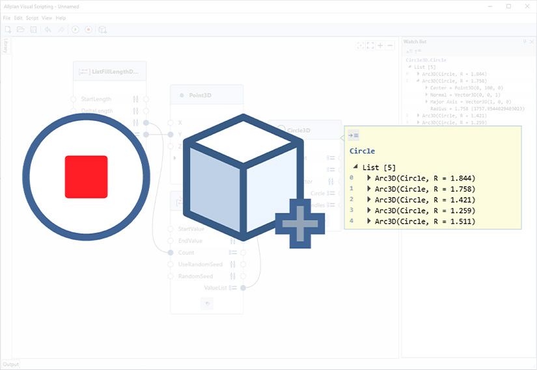Image resolution: width=537 pixels, height=370 pixels.
Task: Open the Help menu
Action: click(x=61, y=18)
